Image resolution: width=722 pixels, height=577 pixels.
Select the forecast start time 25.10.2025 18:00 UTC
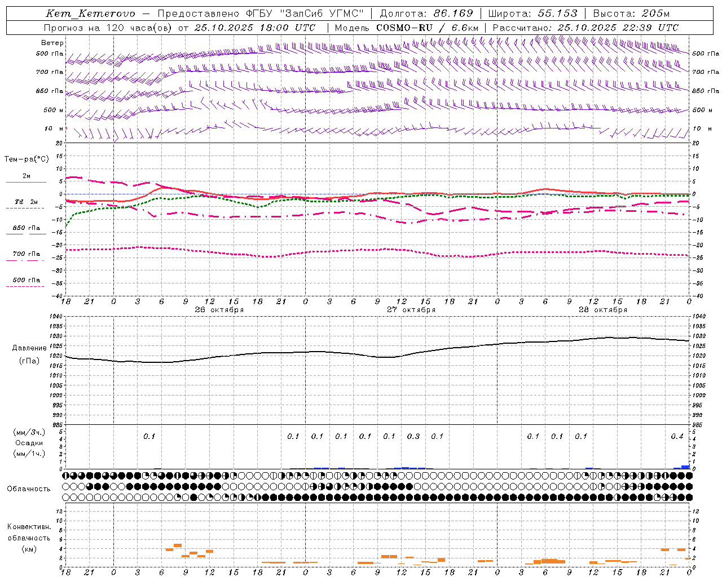[x=255, y=28]
